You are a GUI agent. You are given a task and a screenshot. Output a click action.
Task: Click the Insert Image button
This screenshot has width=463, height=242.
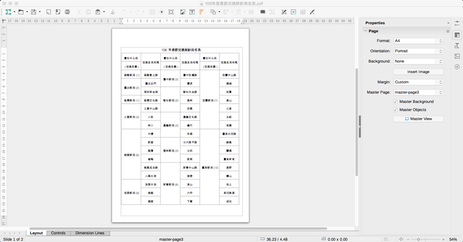418,72
